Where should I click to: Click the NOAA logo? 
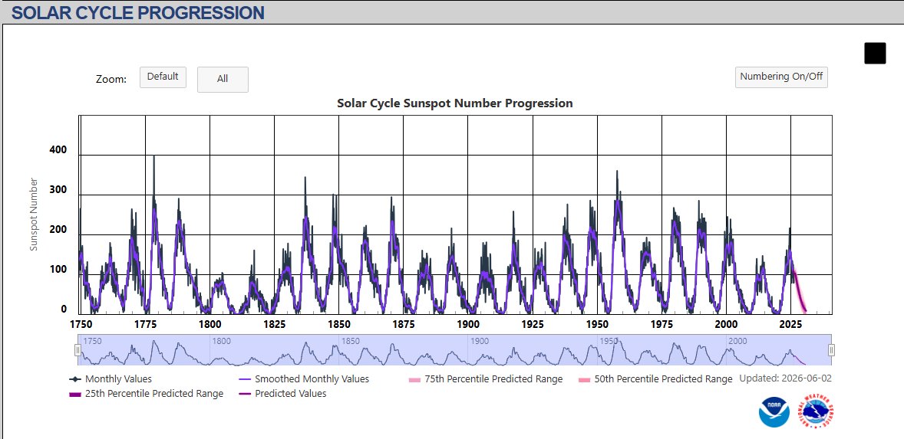click(774, 412)
